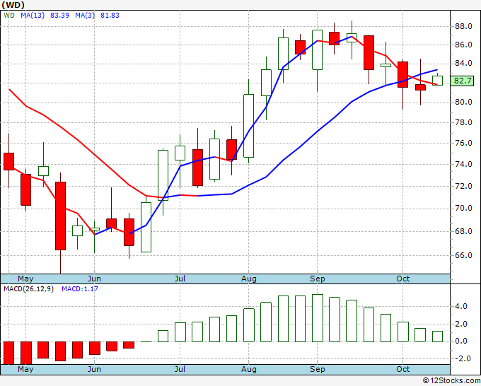Click the 72.0 price axis label
The width and height of the screenshot is (481, 386).
tap(463, 186)
